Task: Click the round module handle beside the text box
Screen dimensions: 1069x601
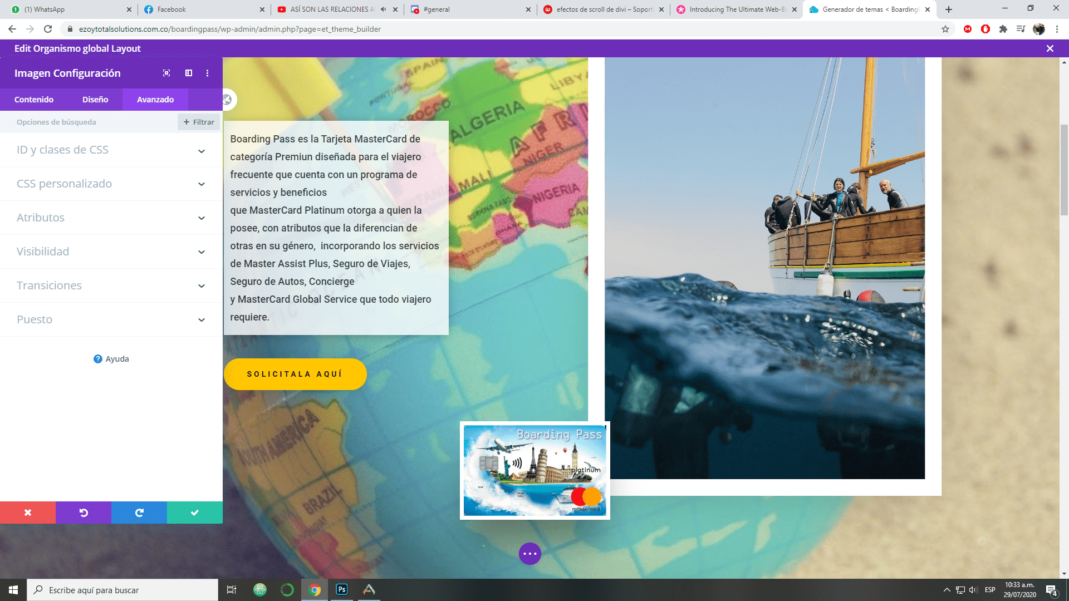Action: [x=227, y=100]
